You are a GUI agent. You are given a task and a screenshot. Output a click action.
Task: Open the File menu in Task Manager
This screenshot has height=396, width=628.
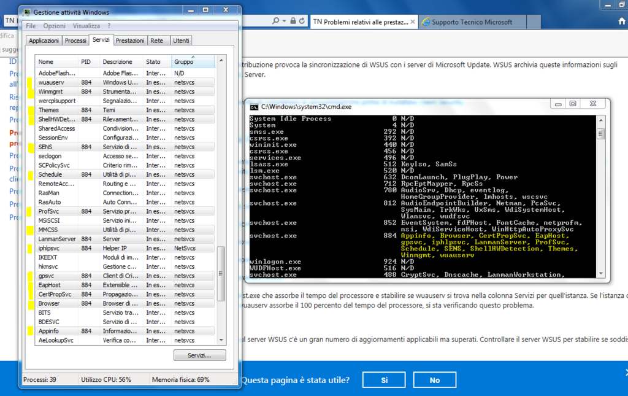click(x=31, y=26)
